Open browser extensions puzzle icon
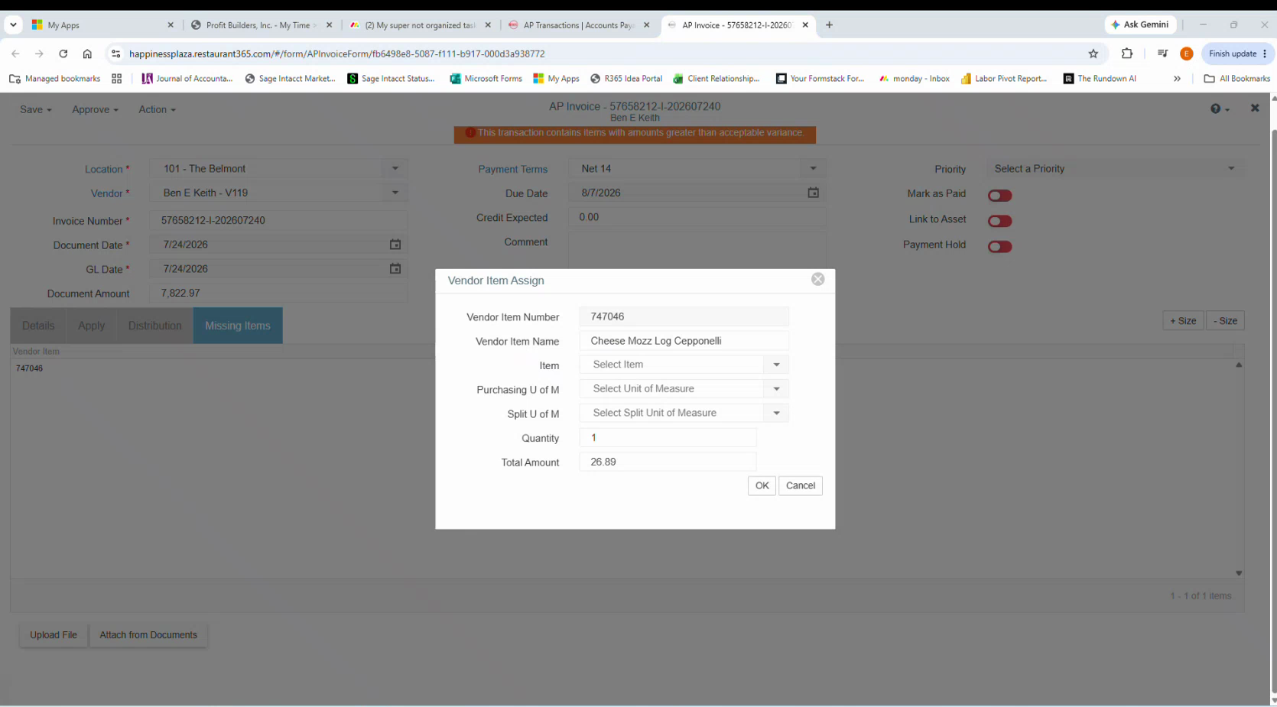Viewport: 1277px width, 707px height. click(1127, 54)
